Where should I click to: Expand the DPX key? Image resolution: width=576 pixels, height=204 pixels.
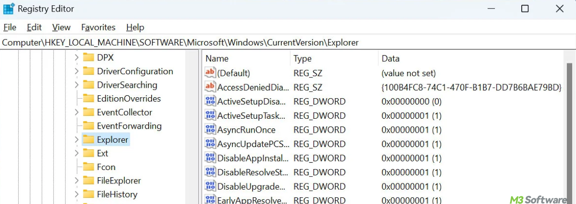click(x=76, y=57)
